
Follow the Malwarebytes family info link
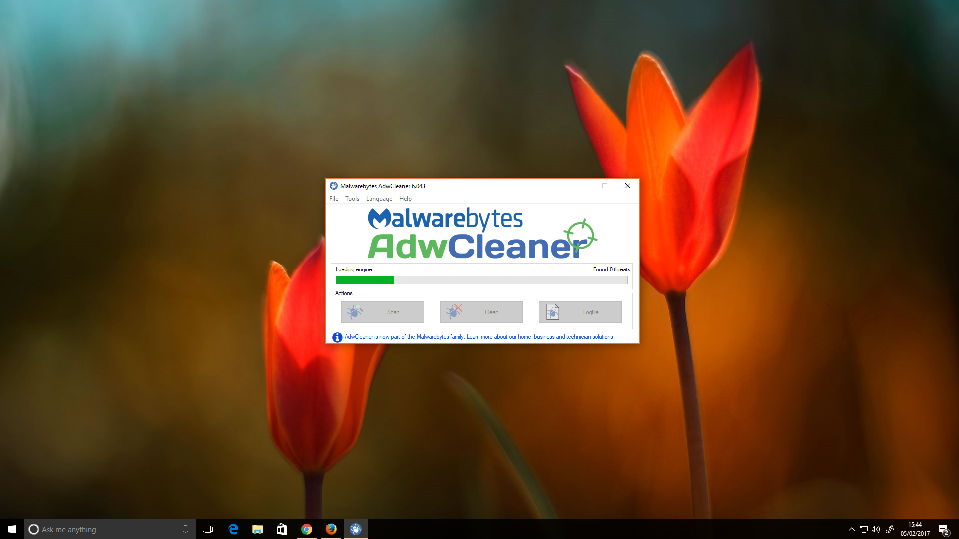click(x=479, y=337)
